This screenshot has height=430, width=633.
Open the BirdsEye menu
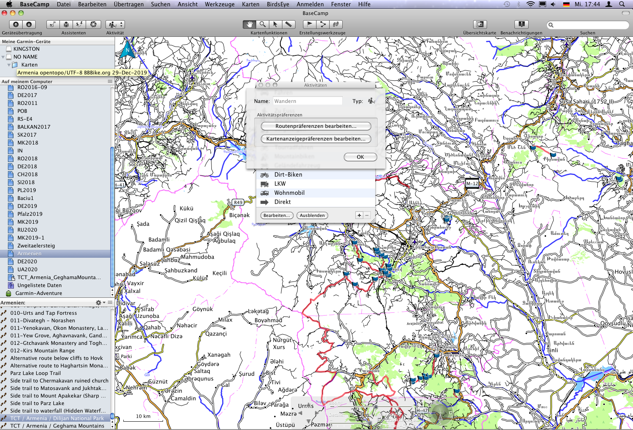click(278, 4)
